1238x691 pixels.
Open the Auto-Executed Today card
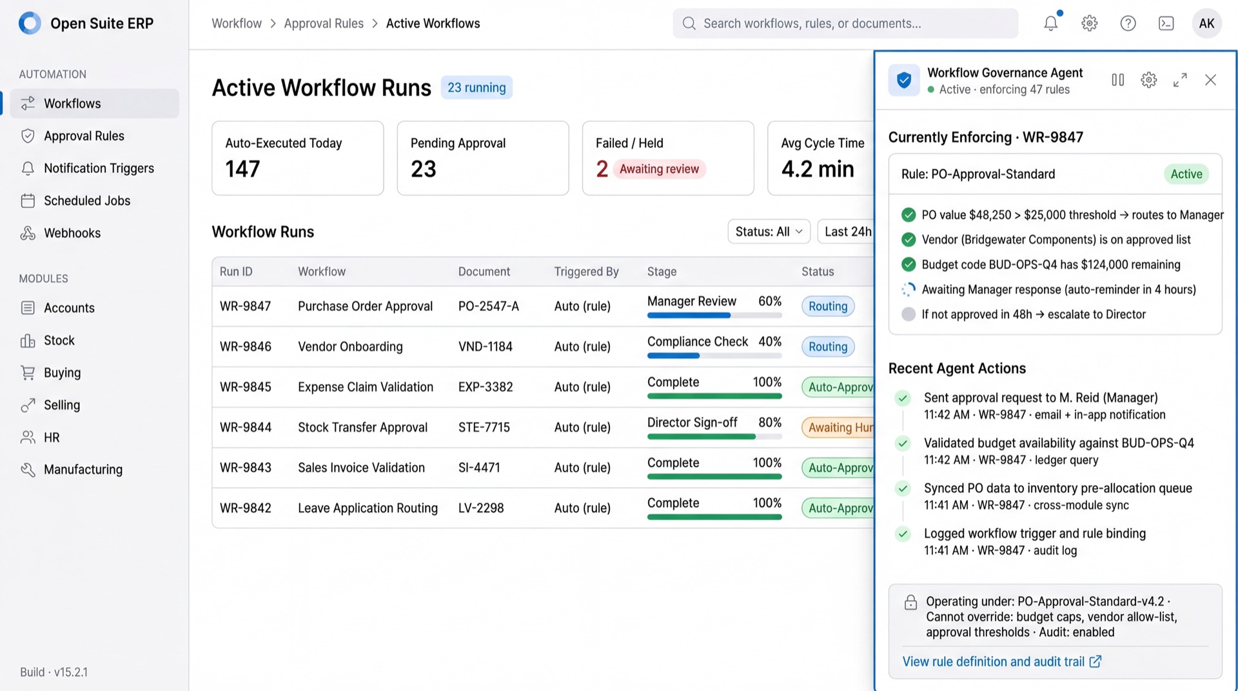[298, 158]
